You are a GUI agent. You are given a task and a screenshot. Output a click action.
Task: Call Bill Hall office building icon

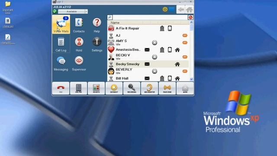[x=162, y=78]
